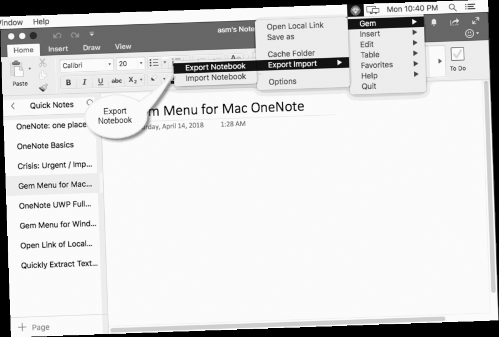499x337 pixels.
Task: Open the bullet list style dropdown arrow
Action: [165, 62]
